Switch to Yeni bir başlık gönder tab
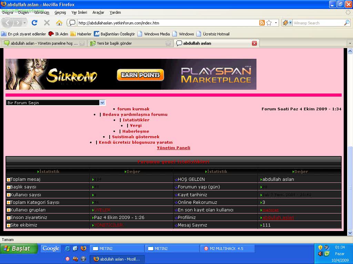The image size is (353, 264). (130, 43)
